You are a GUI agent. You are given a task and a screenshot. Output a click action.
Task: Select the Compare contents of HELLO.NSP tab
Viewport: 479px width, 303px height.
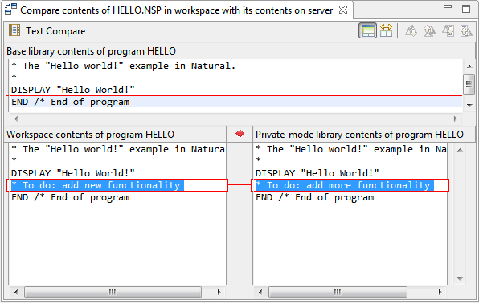pos(176,10)
